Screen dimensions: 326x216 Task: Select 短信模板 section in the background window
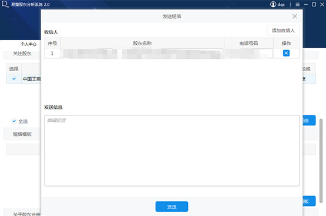coord(22,134)
